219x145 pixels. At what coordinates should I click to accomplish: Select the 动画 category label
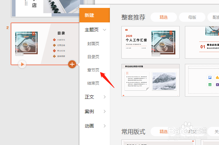coord(89,126)
